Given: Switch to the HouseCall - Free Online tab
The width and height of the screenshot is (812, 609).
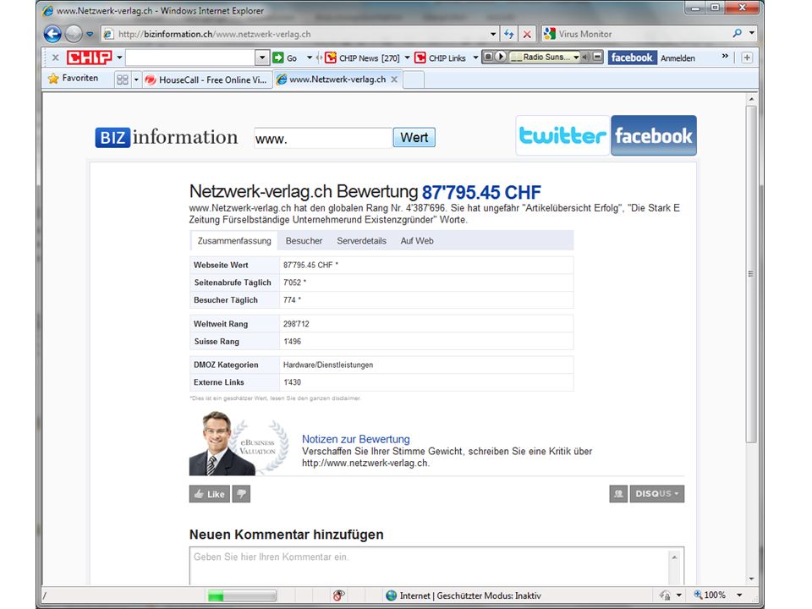Looking at the screenshot, I should (207, 80).
